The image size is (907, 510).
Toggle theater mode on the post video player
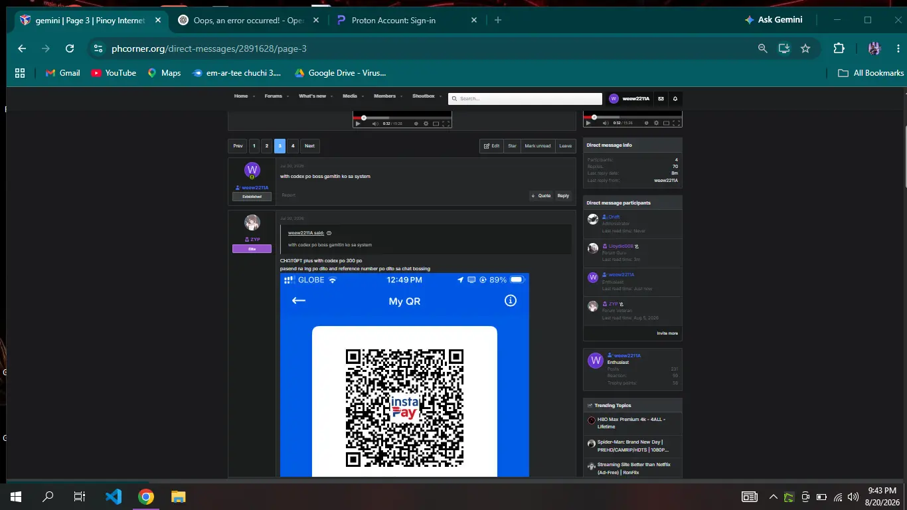436,124
